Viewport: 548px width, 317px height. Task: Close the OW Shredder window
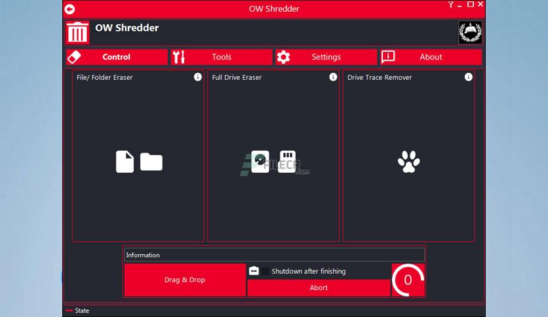pos(480,4)
